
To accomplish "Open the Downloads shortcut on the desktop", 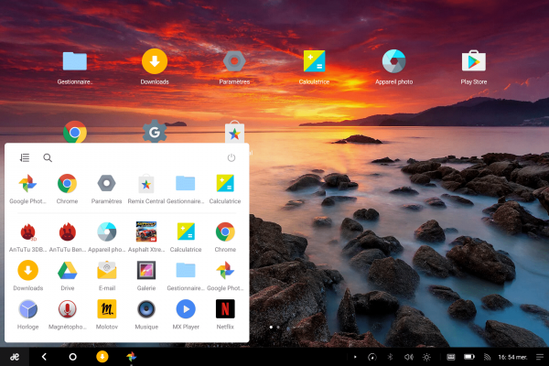I will pyautogui.click(x=155, y=61).
